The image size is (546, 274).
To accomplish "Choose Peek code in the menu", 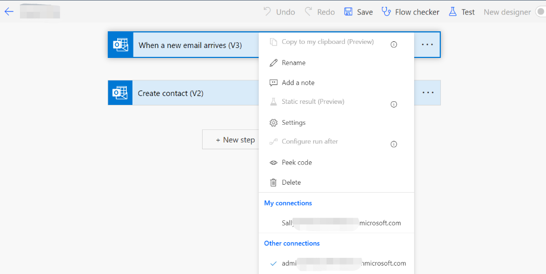I will tap(296, 162).
